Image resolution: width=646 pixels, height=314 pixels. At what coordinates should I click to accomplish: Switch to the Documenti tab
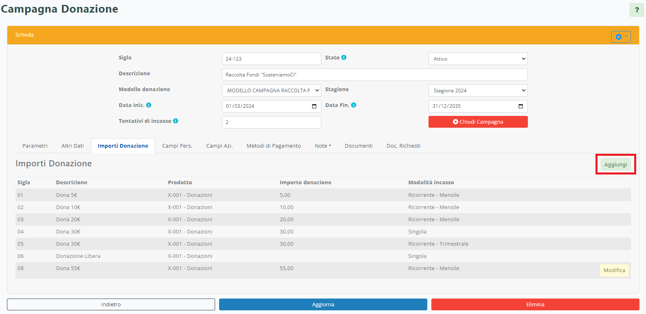pyautogui.click(x=358, y=146)
